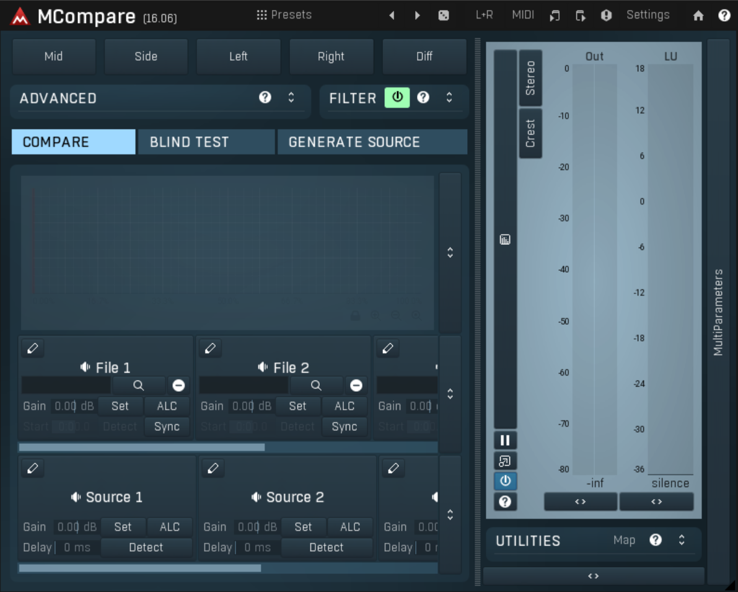Browse for File 1 with magnifier icon
738x592 pixels.
point(138,385)
